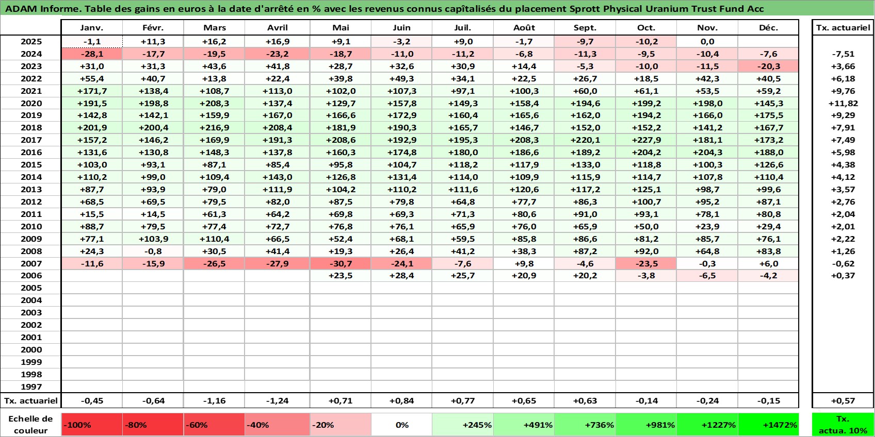Click the 2009 March value +110,4

pos(214,239)
